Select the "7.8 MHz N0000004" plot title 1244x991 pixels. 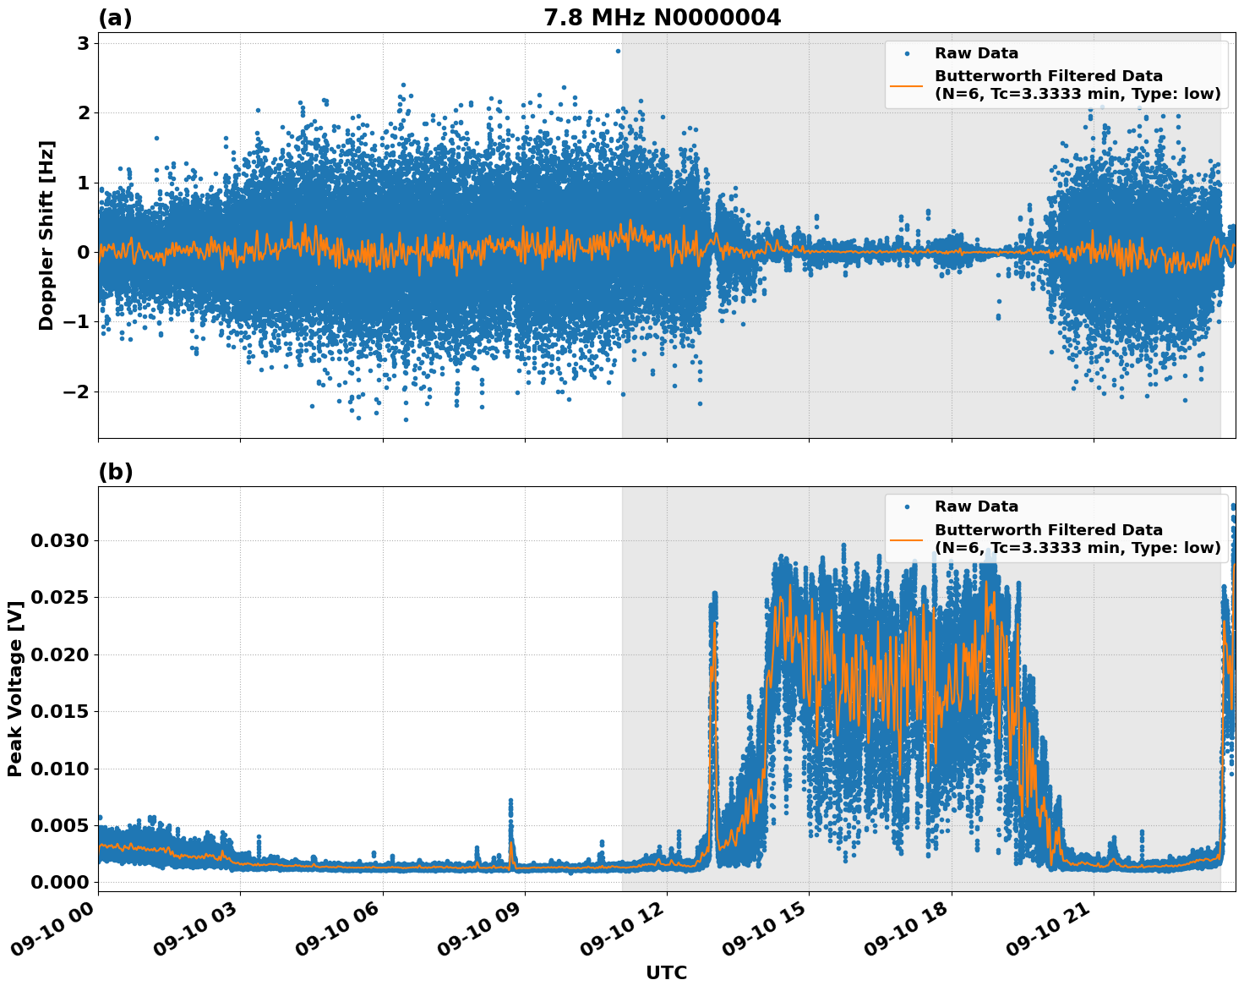click(x=662, y=17)
